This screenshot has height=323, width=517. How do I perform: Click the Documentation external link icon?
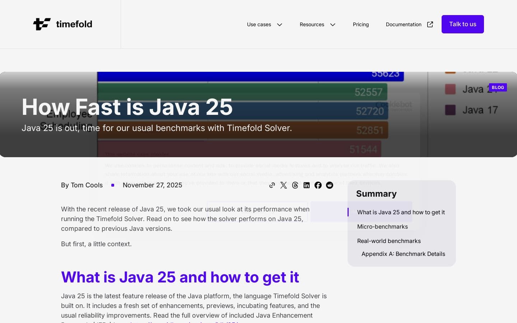(x=430, y=24)
